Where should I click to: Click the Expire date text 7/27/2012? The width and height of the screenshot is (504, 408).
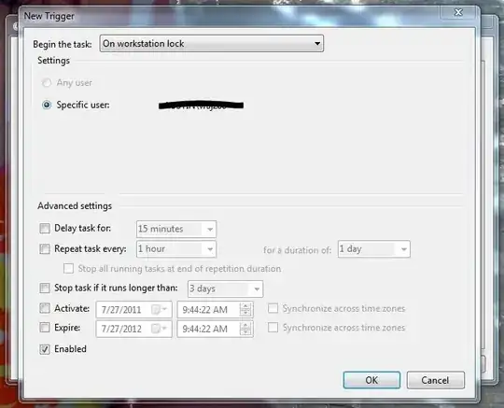point(121,329)
